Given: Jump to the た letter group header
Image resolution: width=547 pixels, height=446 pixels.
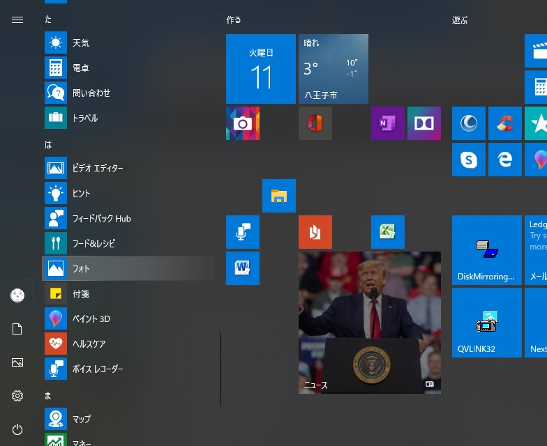Looking at the screenshot, I should click(48, 20).
